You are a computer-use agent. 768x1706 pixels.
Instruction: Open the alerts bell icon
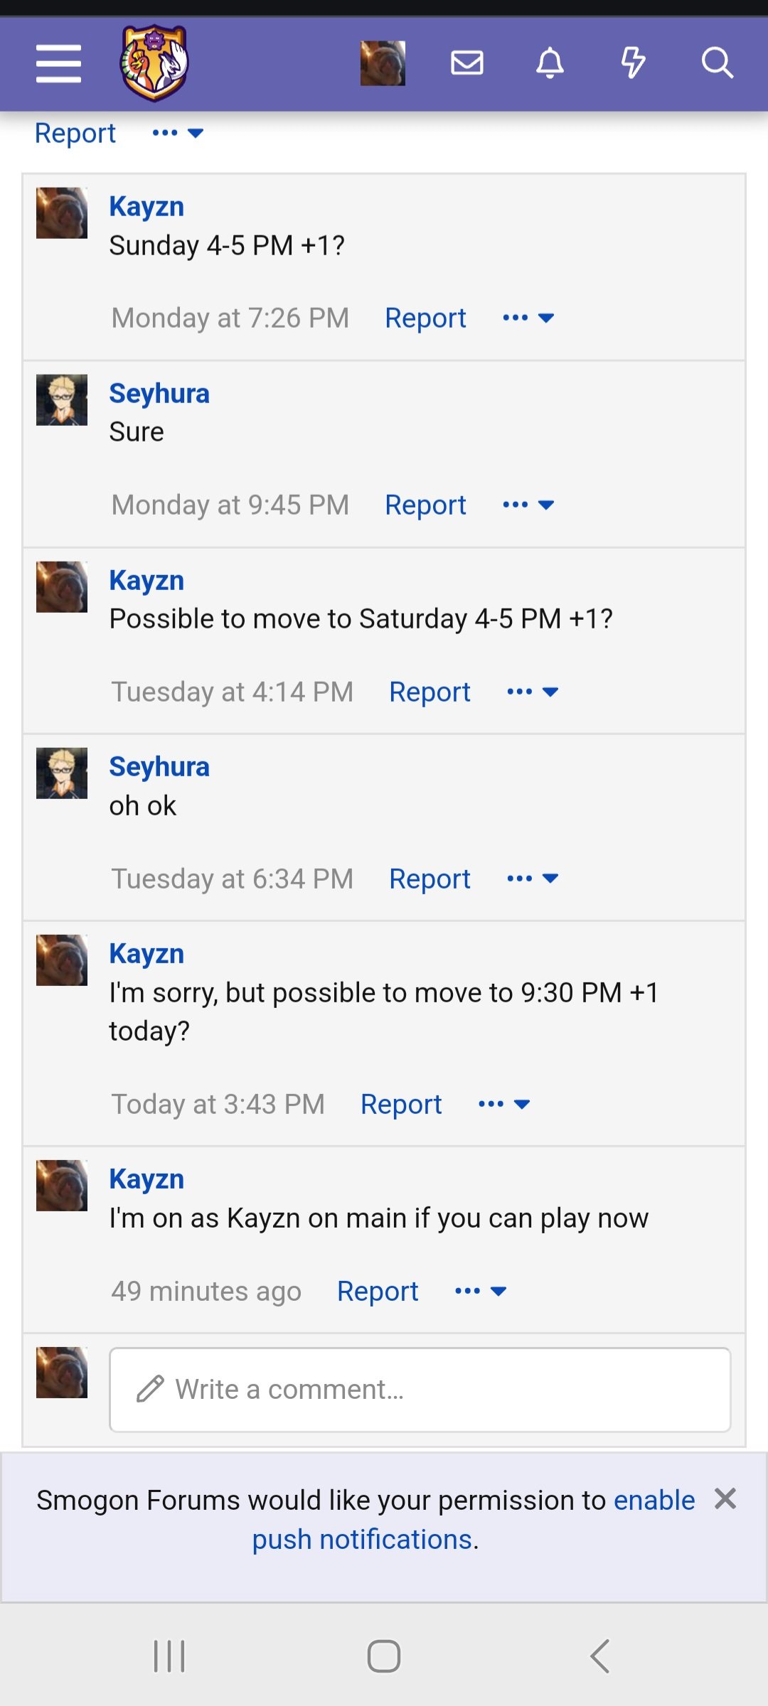point(550,63)
